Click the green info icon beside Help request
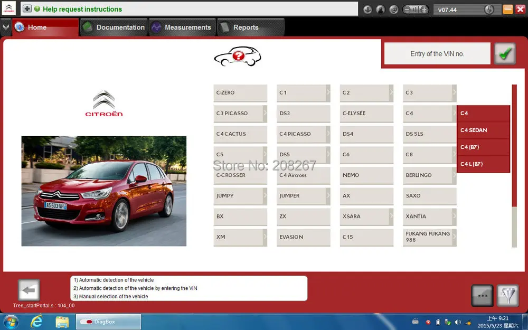This screenshot has height=330, width=528. click(x=37, y=9)
